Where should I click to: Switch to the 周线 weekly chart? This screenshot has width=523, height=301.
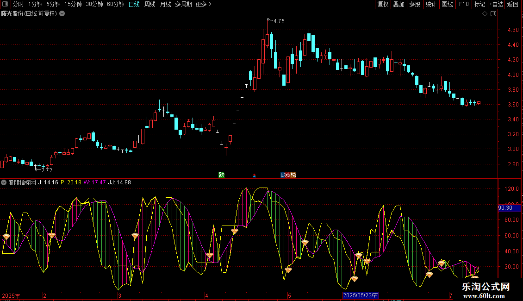(150, 4)
